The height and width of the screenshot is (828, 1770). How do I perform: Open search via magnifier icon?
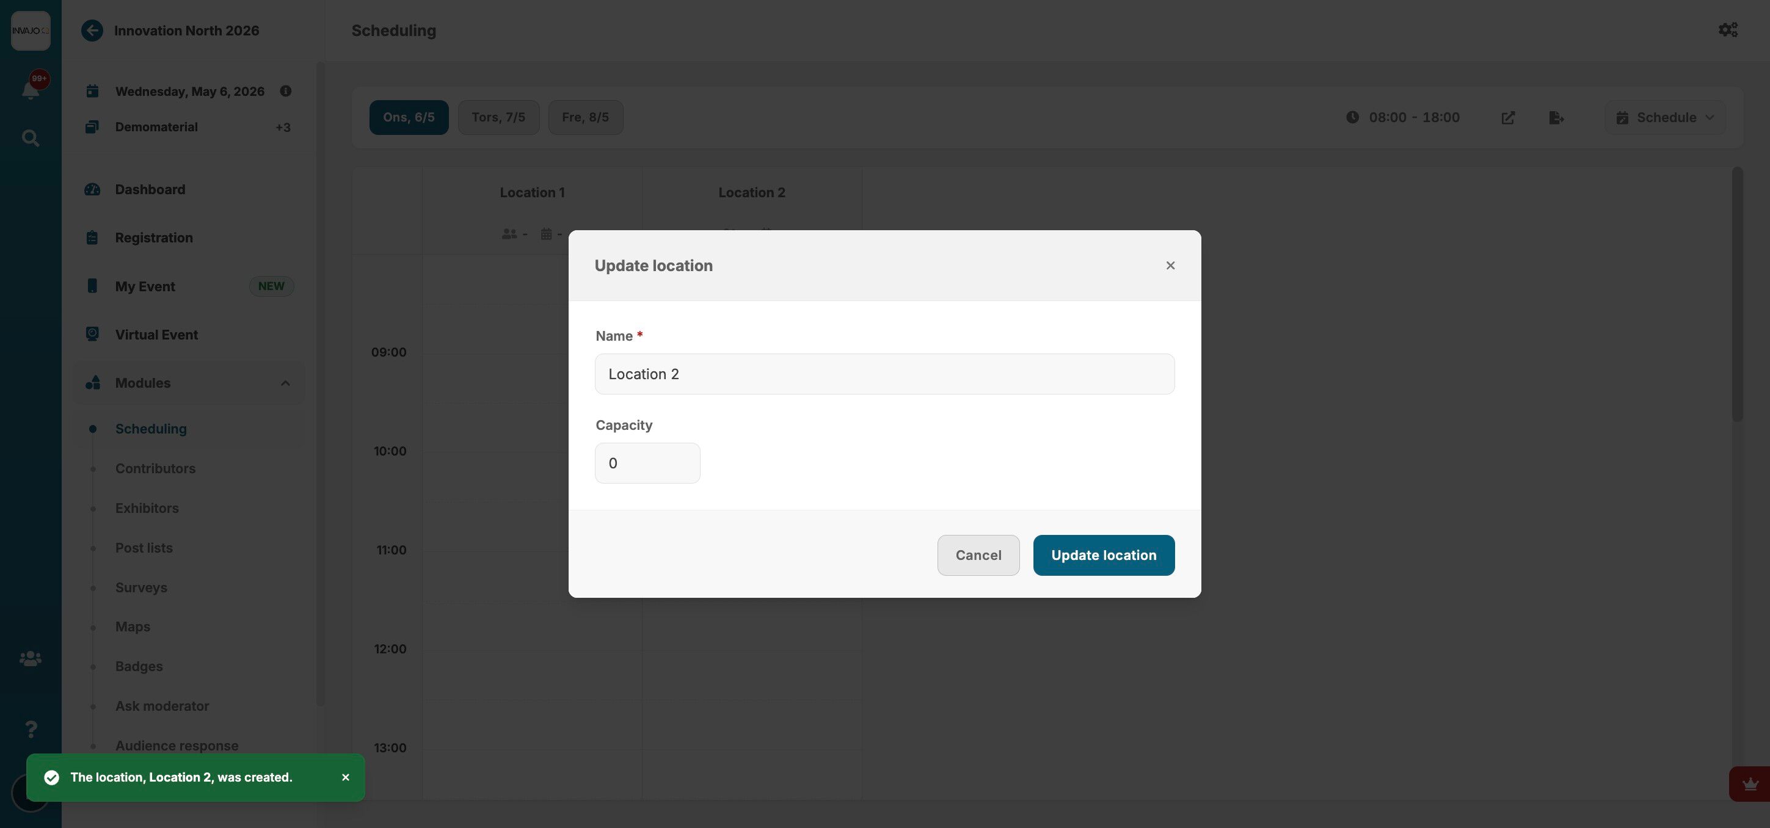[x=31, y=138]
